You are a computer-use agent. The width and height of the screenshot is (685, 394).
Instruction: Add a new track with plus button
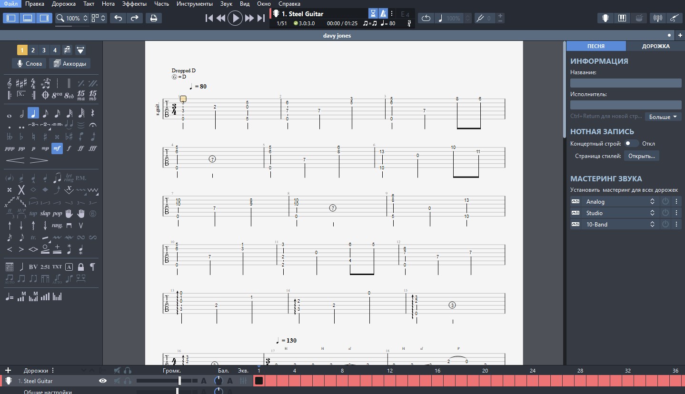[8, 370]
